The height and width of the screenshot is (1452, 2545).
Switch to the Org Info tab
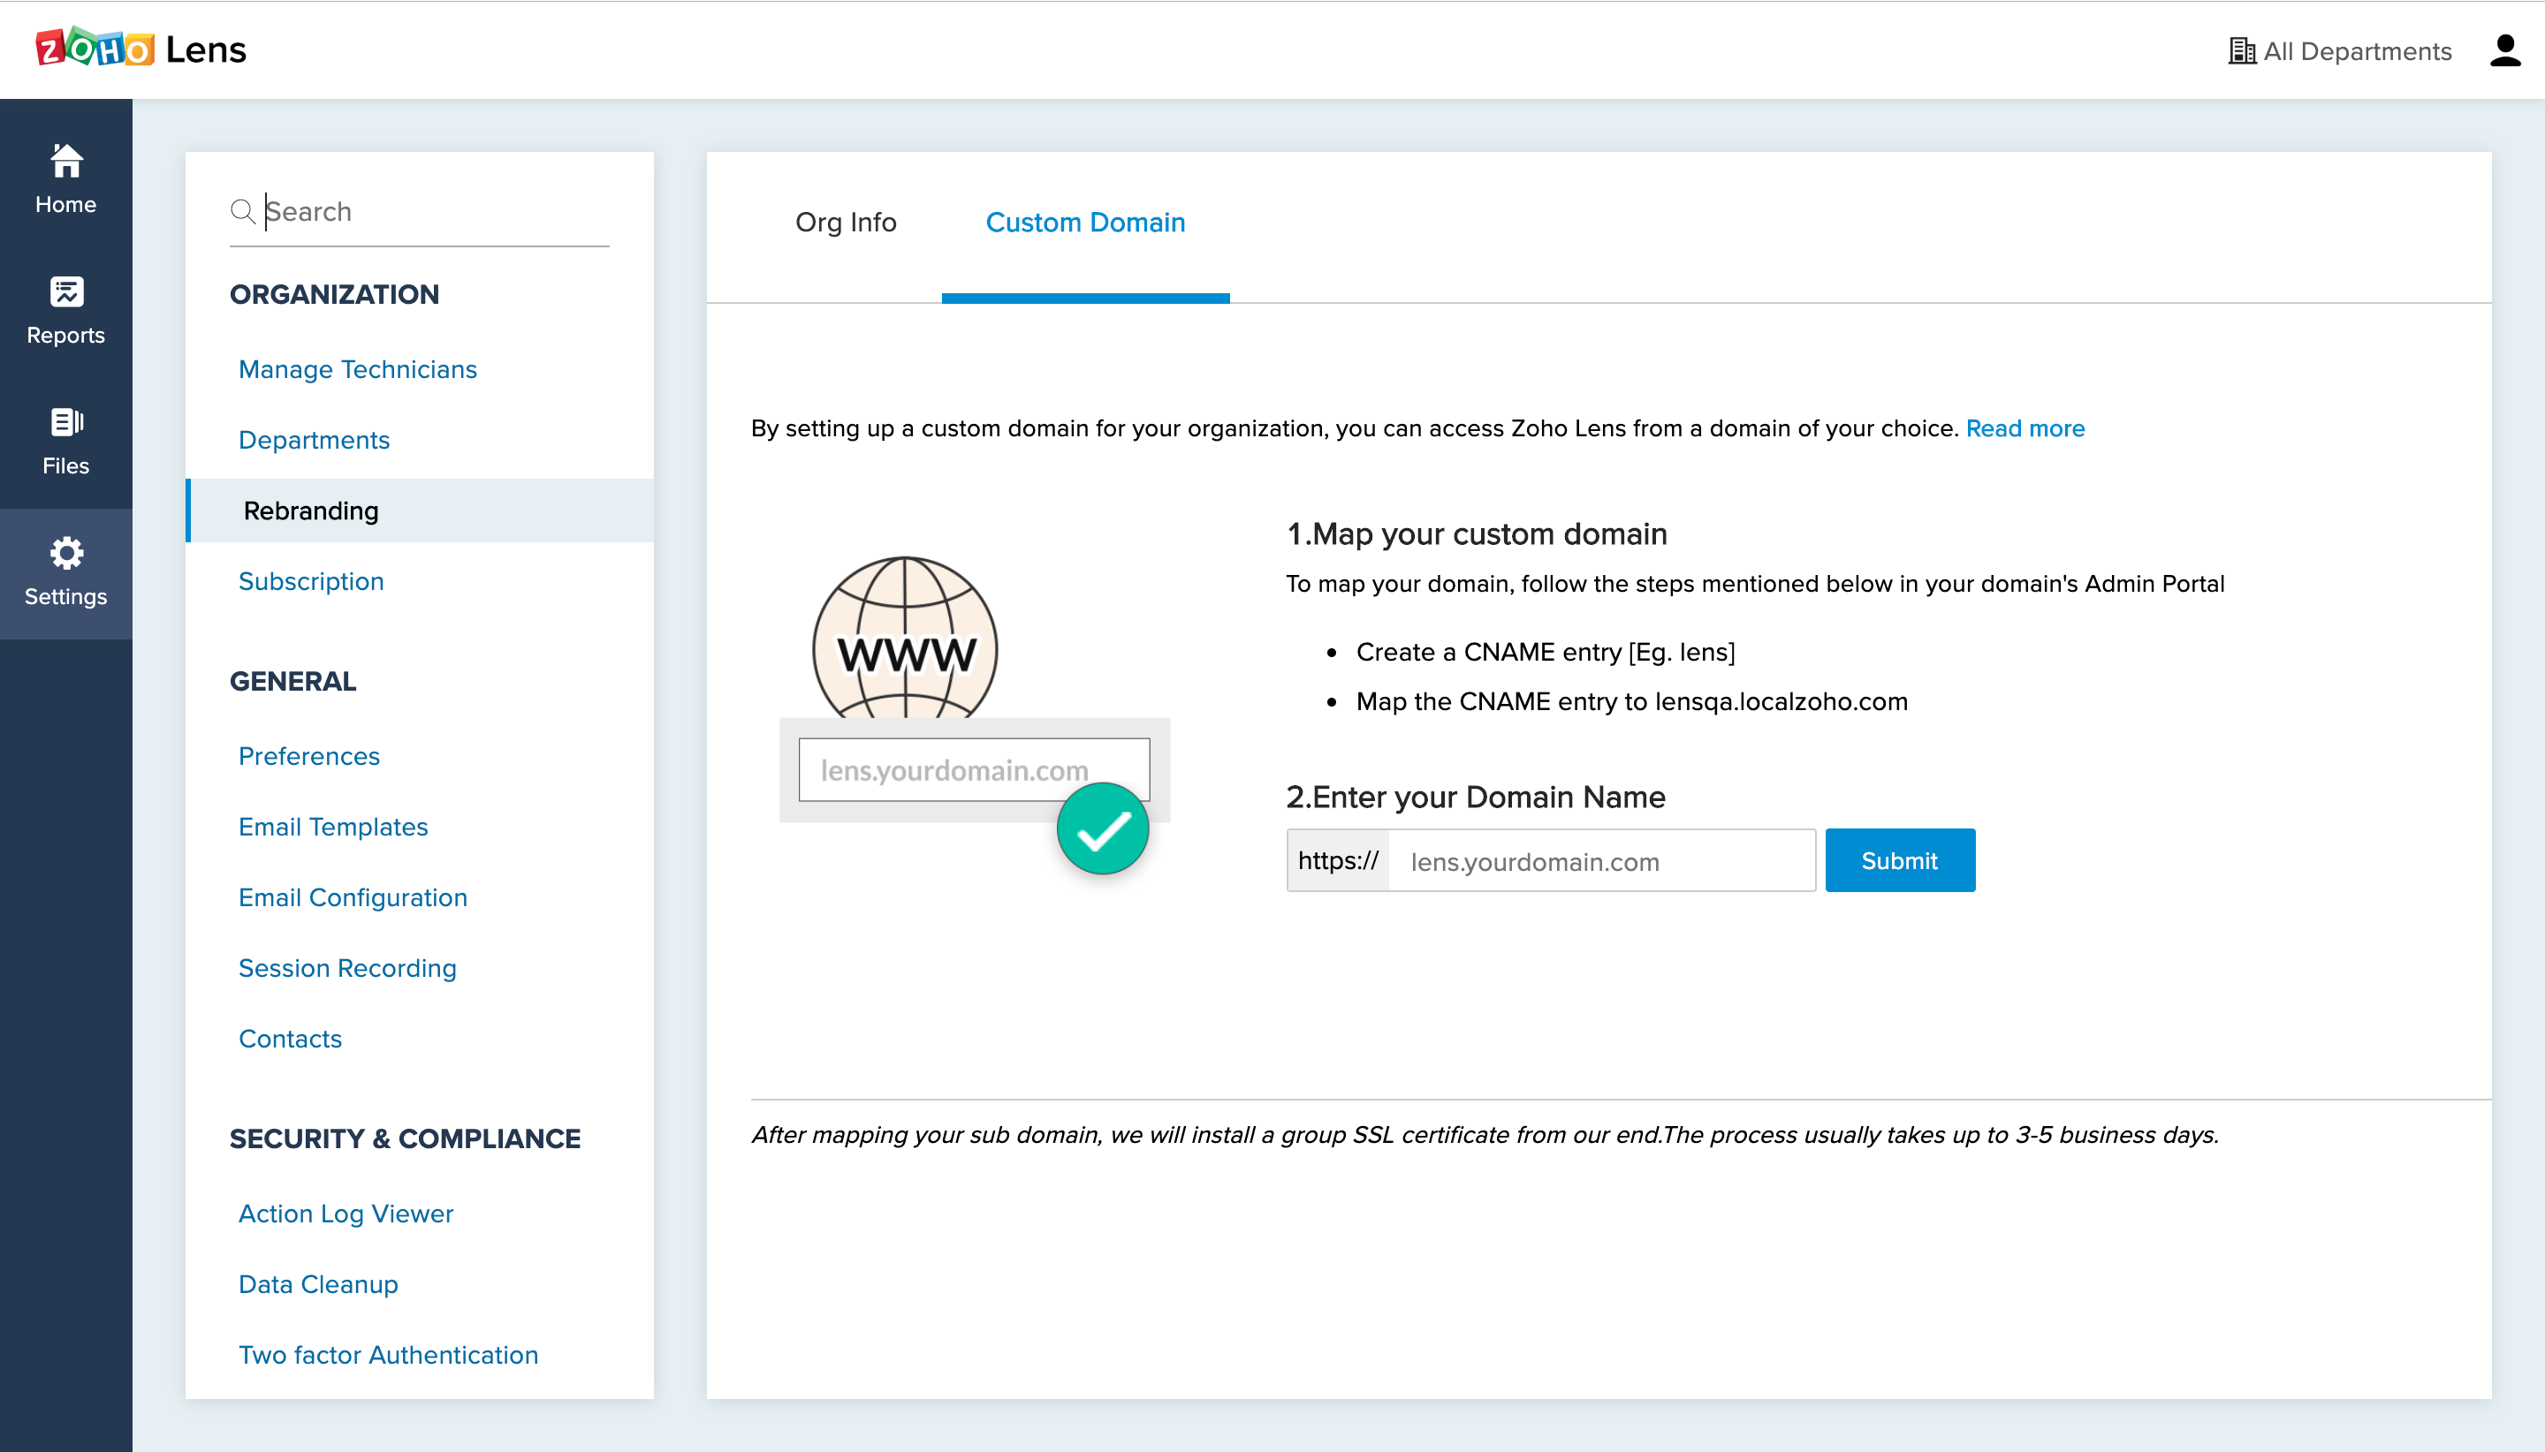click(845, 223)
